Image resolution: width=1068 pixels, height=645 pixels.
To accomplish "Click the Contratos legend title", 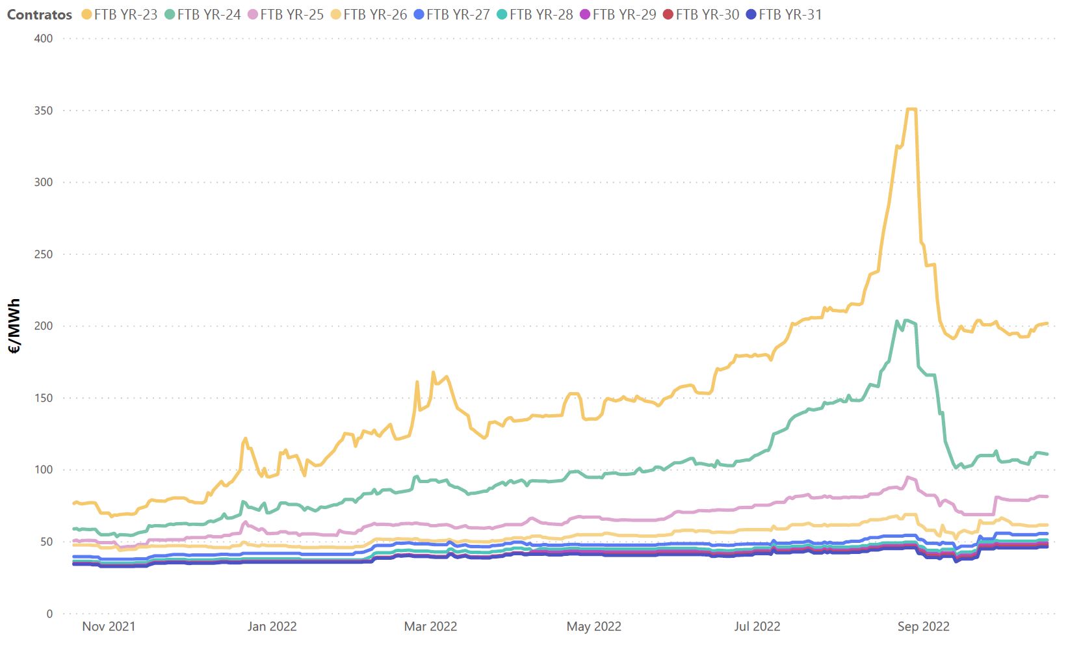I will point(40,14).
